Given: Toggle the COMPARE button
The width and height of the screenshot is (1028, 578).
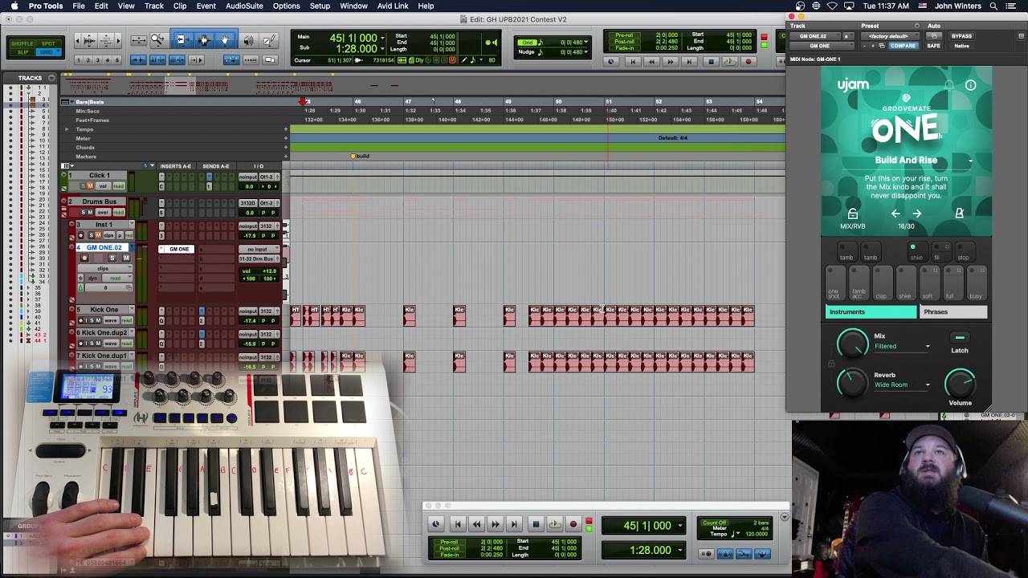Looking at the screenshot, I should pyautogui.click(x=903, y=46).
